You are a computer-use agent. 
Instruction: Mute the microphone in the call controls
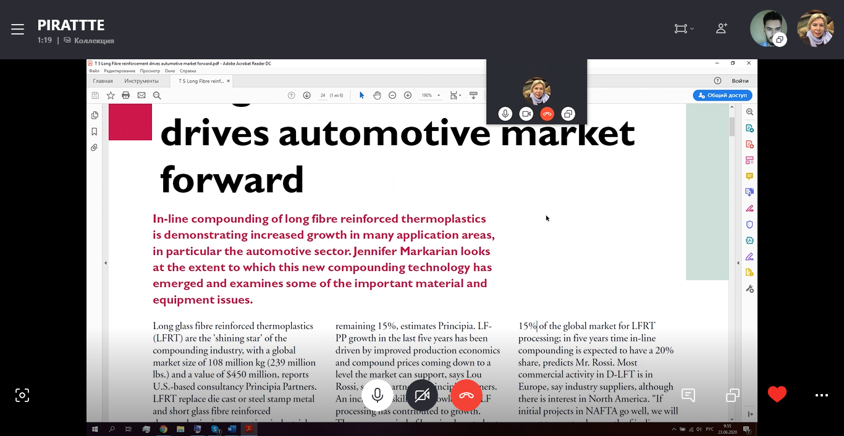(x=377, y=395)
